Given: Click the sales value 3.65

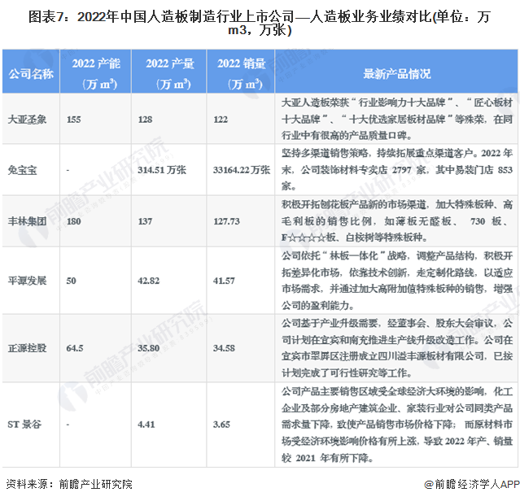Looking at the screenshot, I should pos(221,425).
